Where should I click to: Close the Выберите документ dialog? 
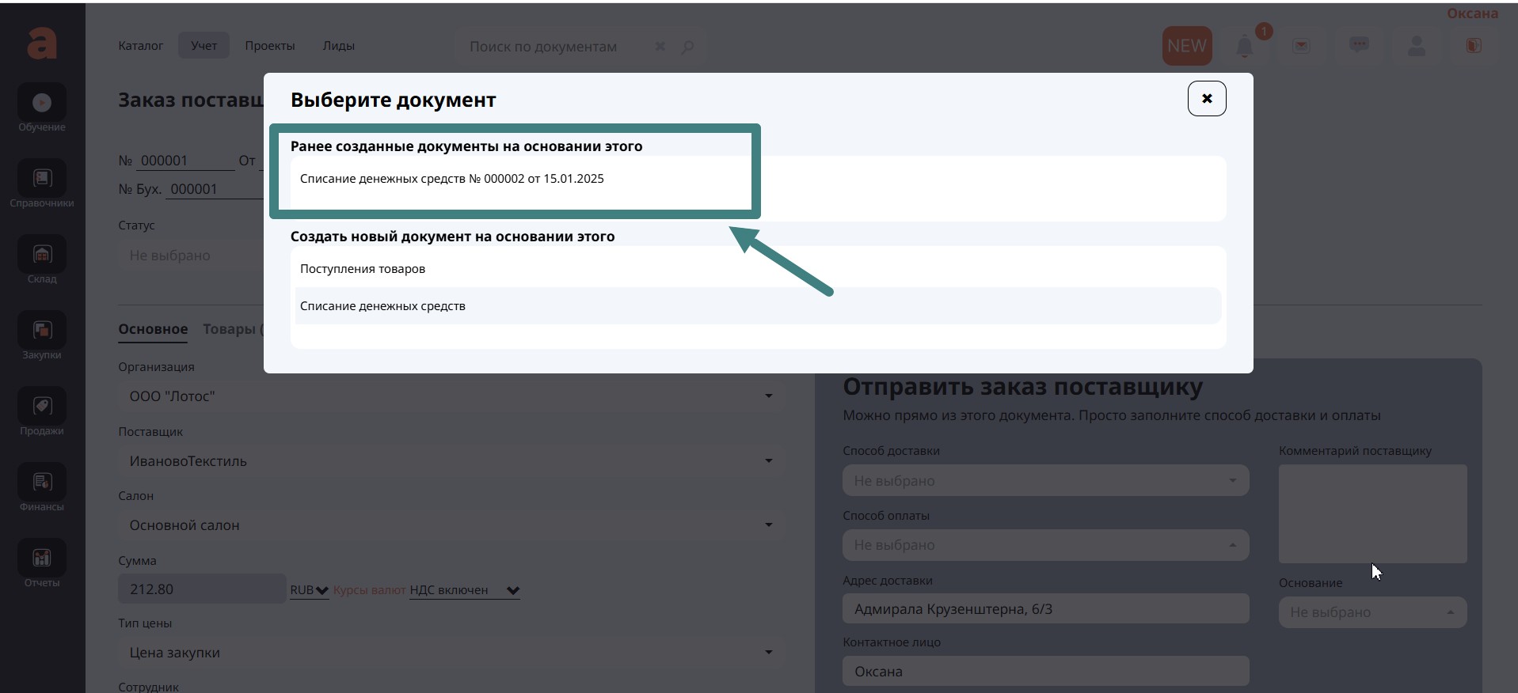(x=1206, y=99)
